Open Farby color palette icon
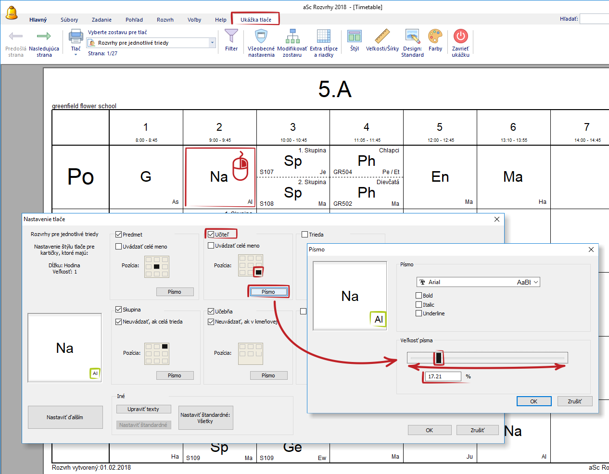Screen dimensions: 609x474 tap(435, 37)
